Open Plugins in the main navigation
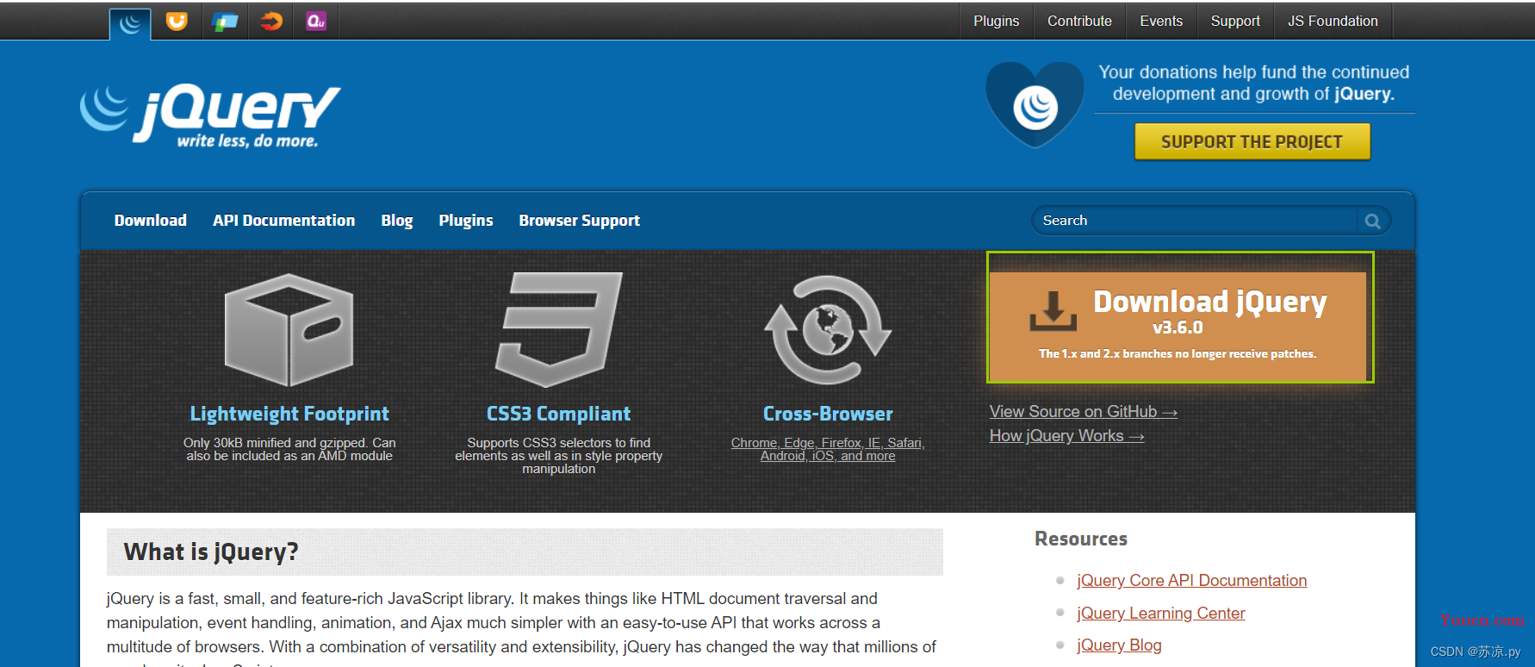The image size is (1535, 667). click(x=466, y=221)
